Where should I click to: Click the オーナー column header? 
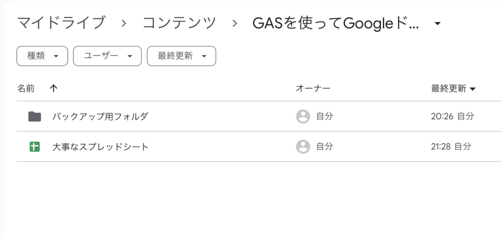(x=313, y=88)
